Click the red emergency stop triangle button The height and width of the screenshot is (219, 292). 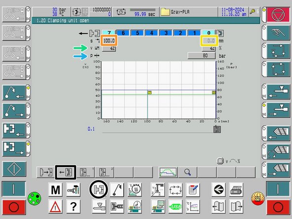click(278, 14)
